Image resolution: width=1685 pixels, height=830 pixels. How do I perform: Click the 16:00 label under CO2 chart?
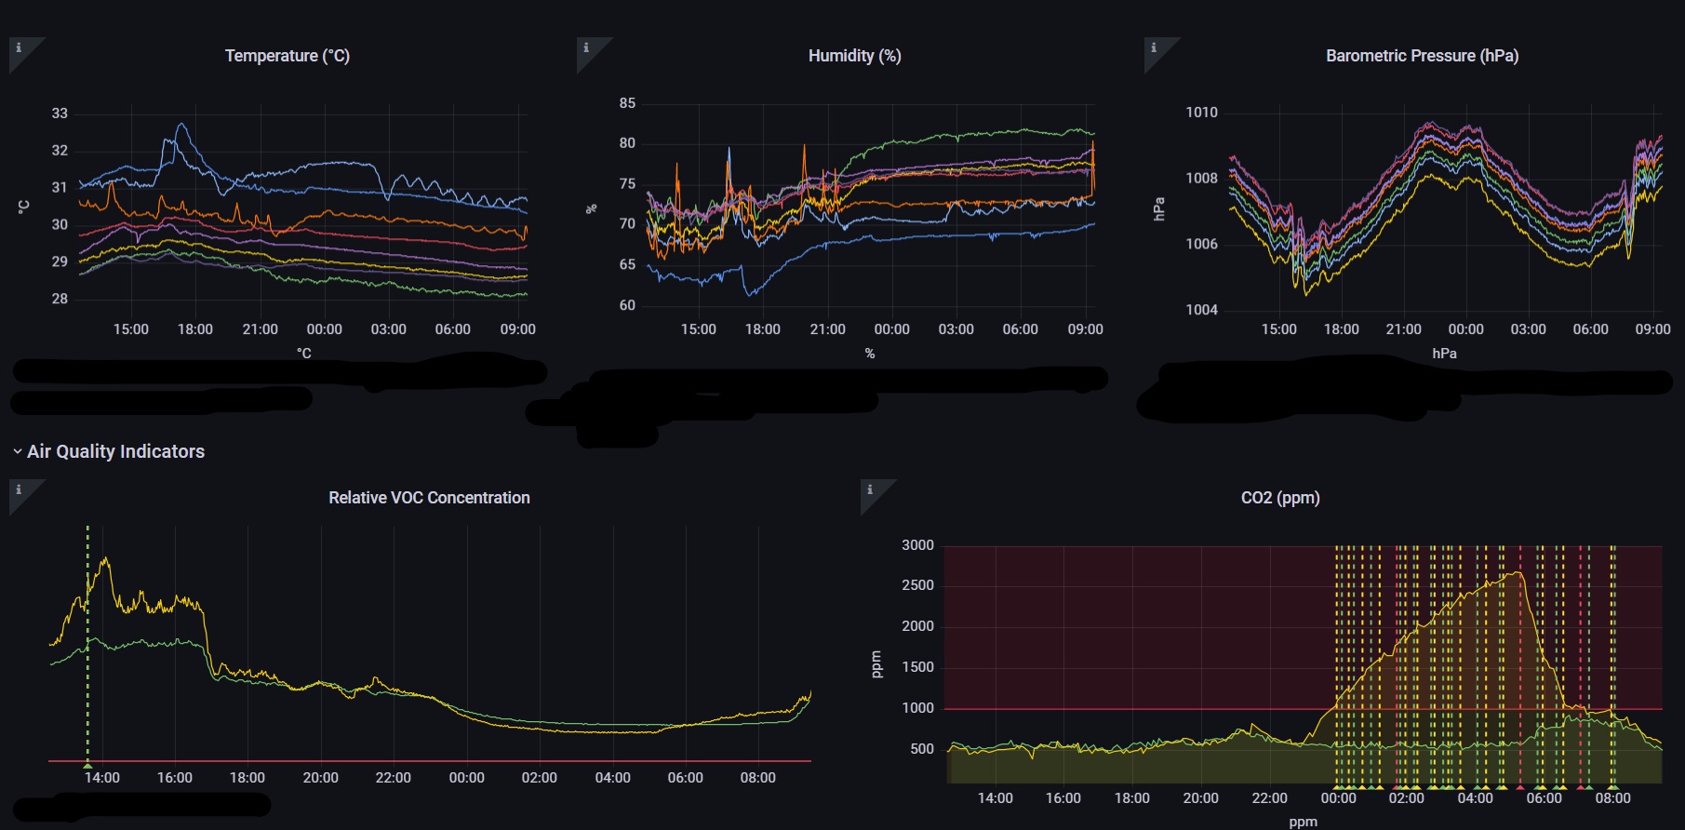[x=1063, y=798]
